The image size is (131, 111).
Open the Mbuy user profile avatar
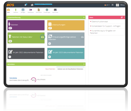[x=117, y=5]
